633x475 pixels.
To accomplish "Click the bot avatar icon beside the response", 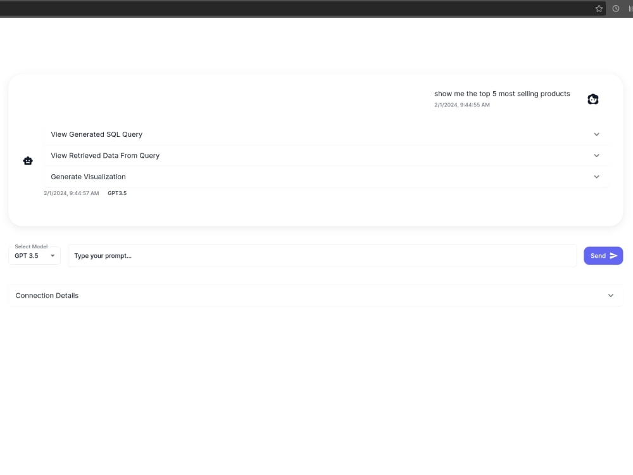I will [x=28, y=161].
